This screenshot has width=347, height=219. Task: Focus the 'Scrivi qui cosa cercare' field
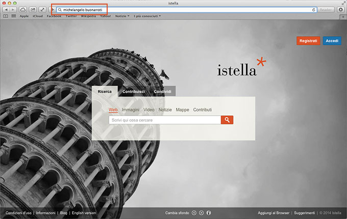(x=165, y=120)
